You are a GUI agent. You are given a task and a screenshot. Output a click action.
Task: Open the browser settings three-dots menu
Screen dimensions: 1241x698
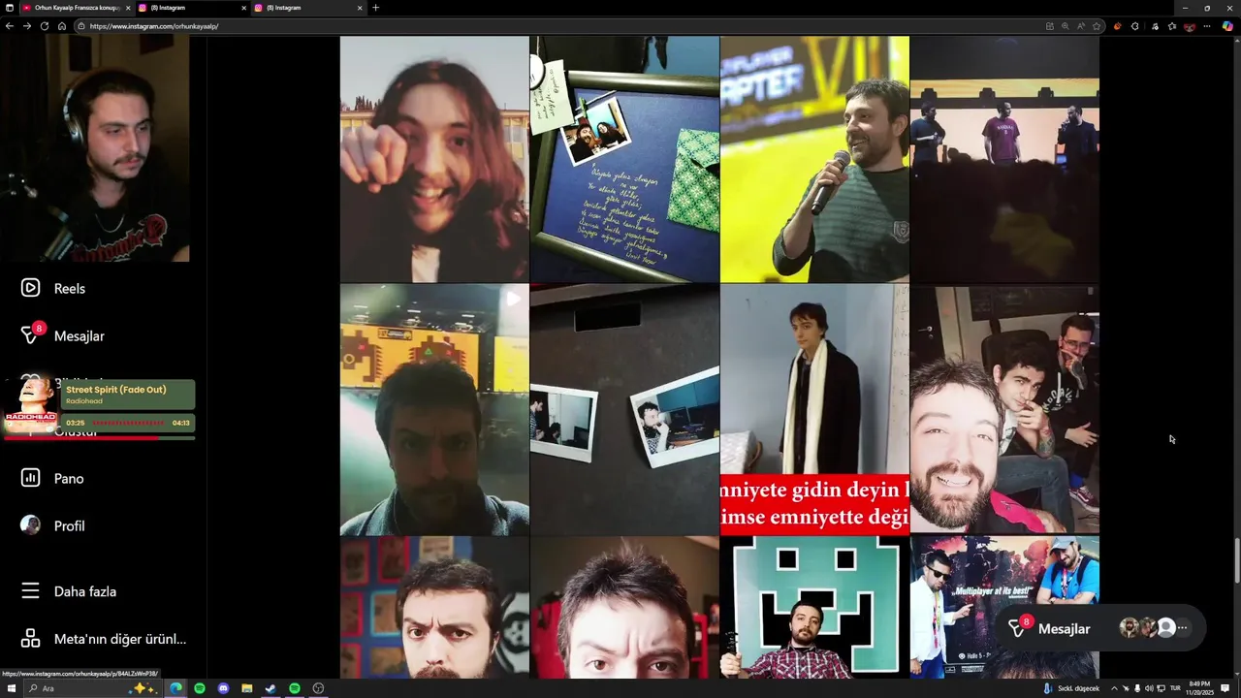coord(1208,26)
